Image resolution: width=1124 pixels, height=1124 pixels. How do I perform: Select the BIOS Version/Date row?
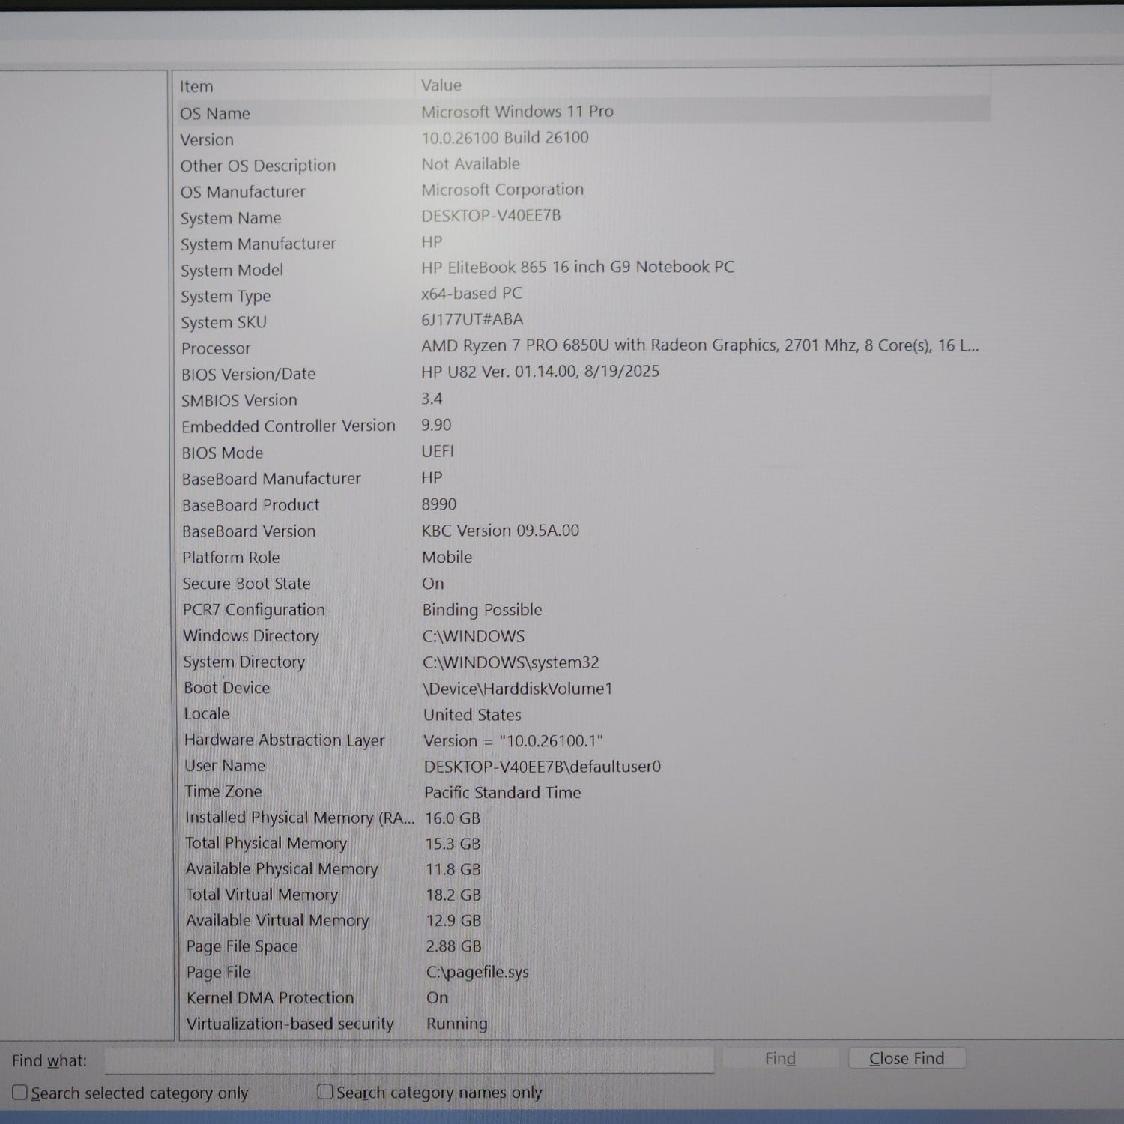pyautogui.click(x=248, y=374)
